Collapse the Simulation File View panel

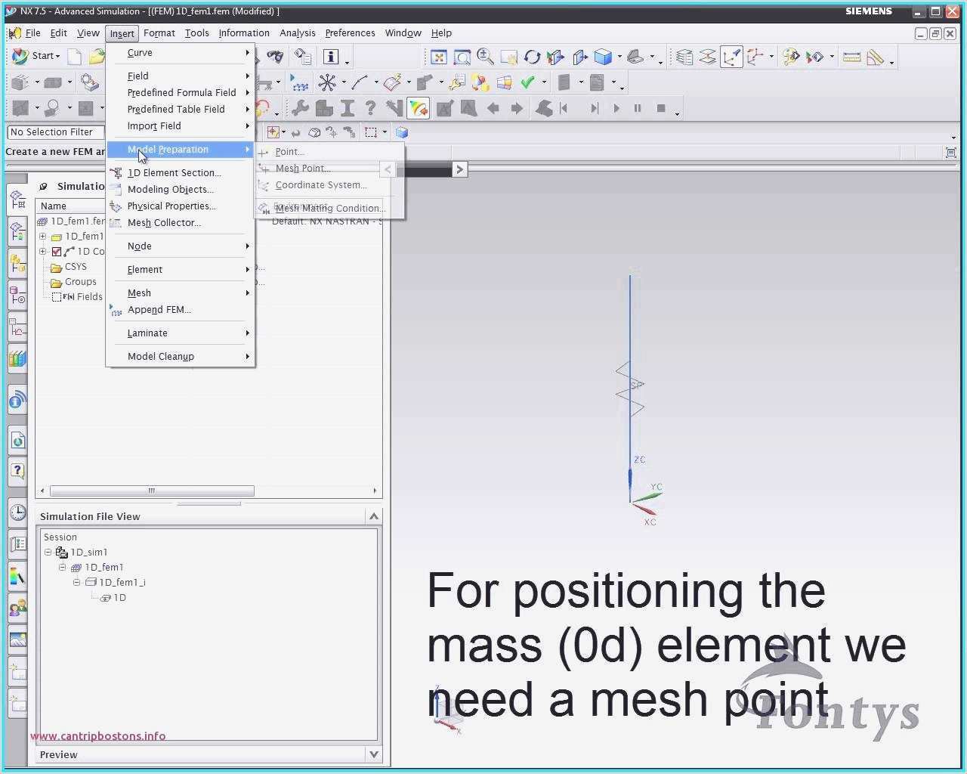(x=373, y=516)
